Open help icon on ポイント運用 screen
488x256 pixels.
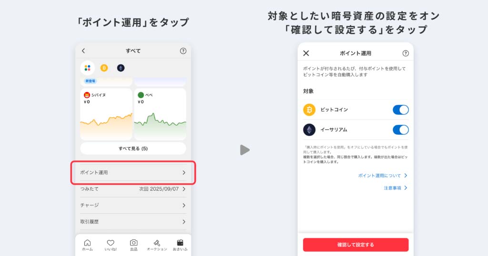pyautogui.click(x=405, y=53)
